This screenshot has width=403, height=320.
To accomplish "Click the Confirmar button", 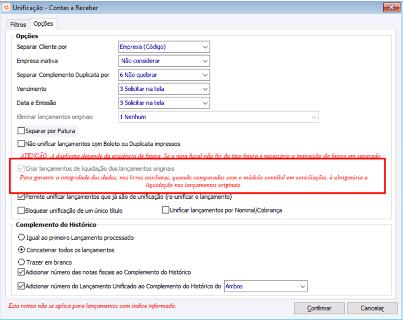I will coord(319,308).
